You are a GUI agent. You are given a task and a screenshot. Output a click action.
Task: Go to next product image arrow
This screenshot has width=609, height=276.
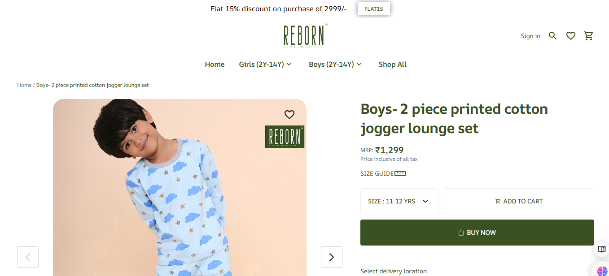point(331,257)
